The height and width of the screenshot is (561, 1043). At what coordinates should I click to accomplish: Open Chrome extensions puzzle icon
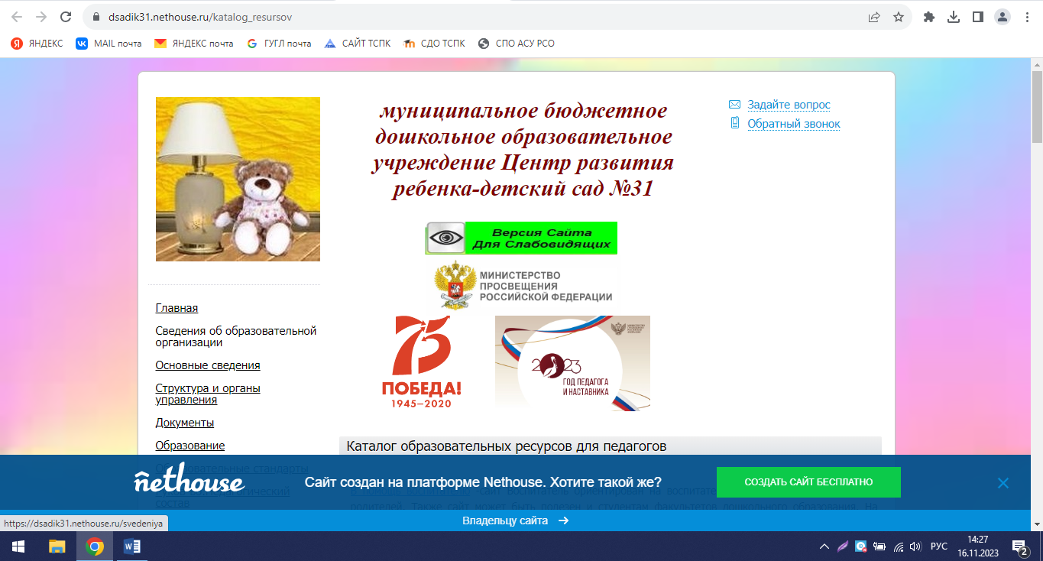pyautogui.click(x=929, y=17)
